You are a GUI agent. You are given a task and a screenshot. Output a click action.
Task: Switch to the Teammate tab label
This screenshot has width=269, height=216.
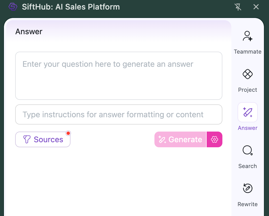(x=247, y=52)
